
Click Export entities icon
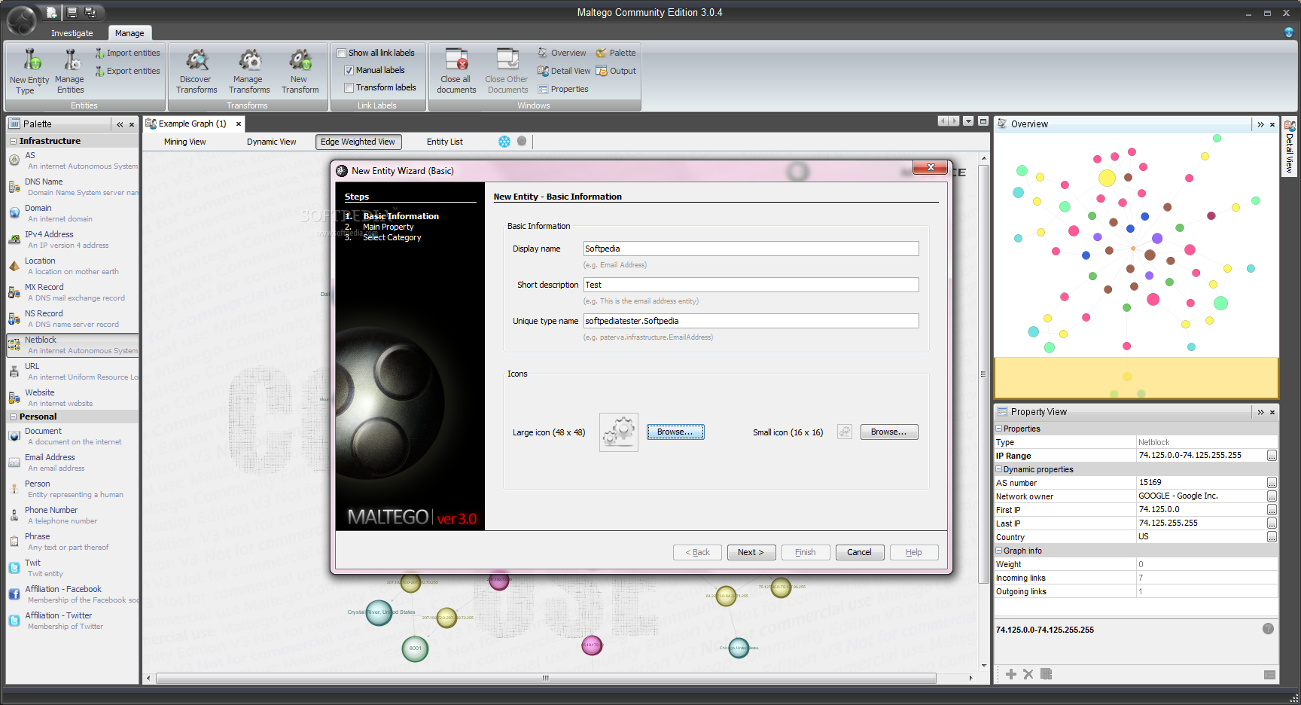tap(99, 71)
